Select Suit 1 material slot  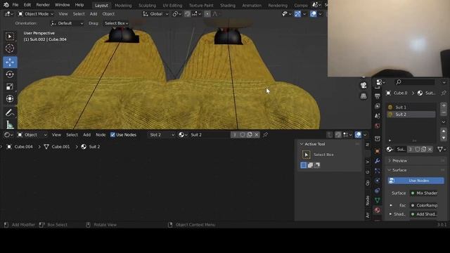click(x=411, y=108)
